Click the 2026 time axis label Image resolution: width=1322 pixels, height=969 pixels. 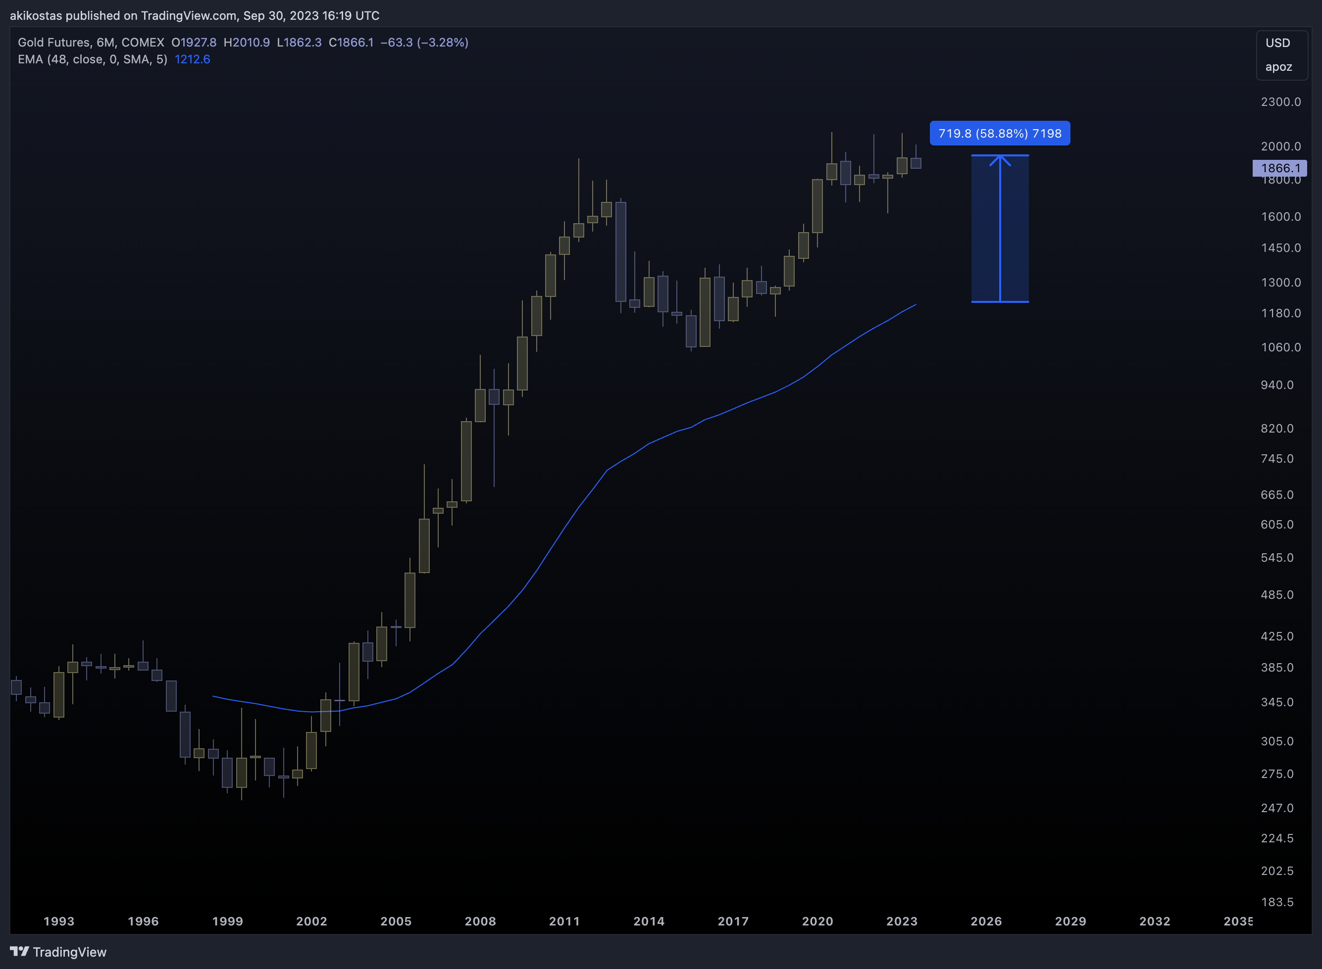pos(986,921)
